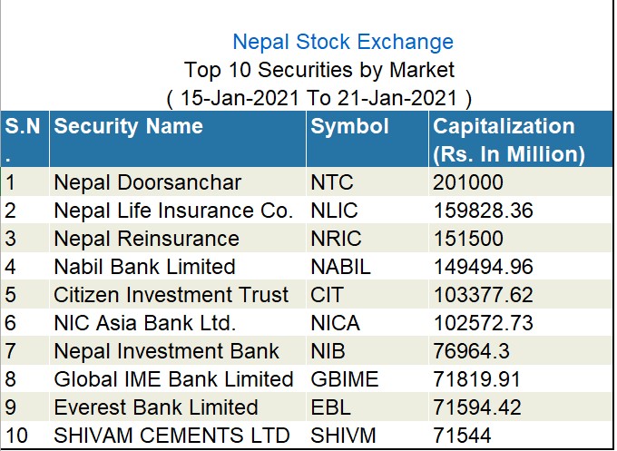This screenshot has height=451, width=617.
Task: Click the SHIVM symbol cell
Action: coord(340,436)
